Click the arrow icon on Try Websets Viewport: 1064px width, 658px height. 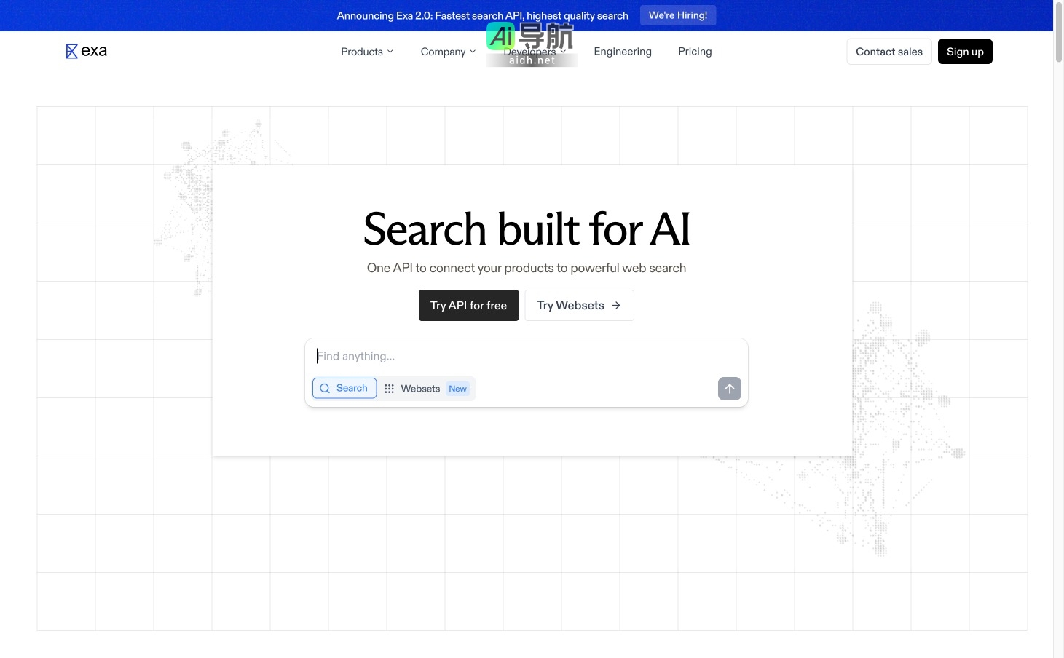616,306
